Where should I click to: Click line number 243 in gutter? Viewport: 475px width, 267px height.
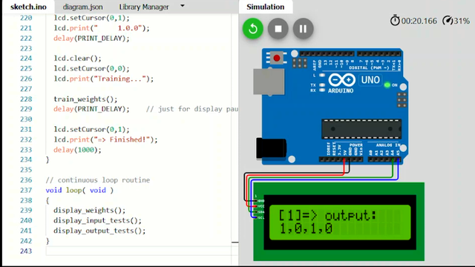tap(26, 251)
